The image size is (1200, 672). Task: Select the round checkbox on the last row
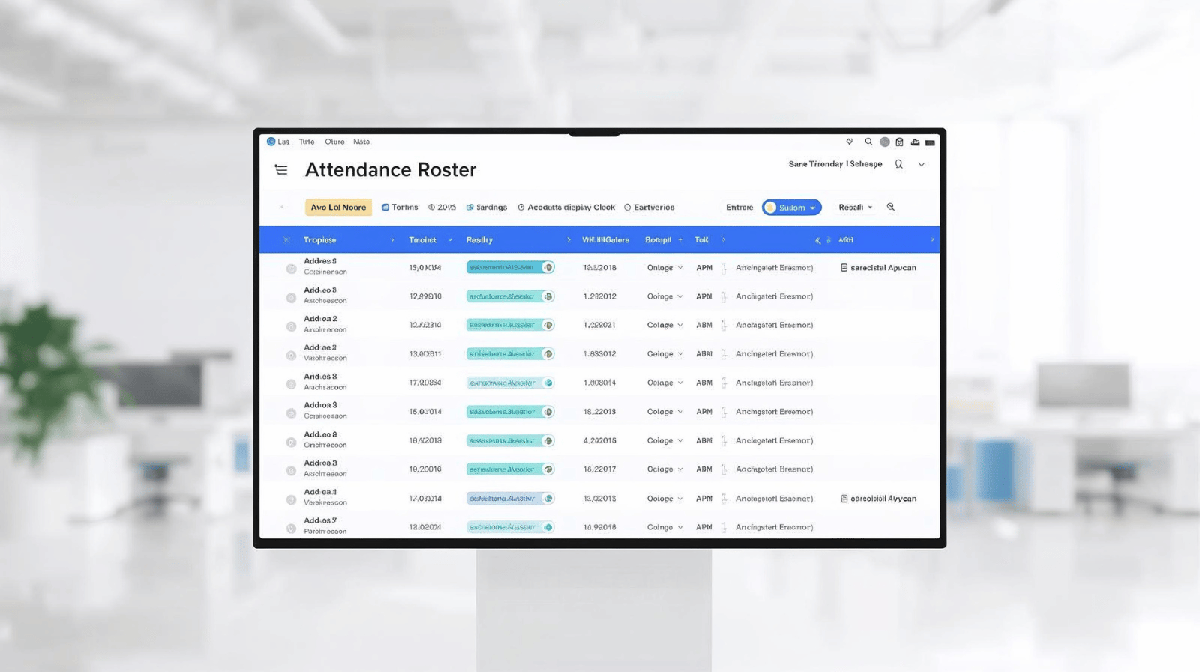point(291,529)
